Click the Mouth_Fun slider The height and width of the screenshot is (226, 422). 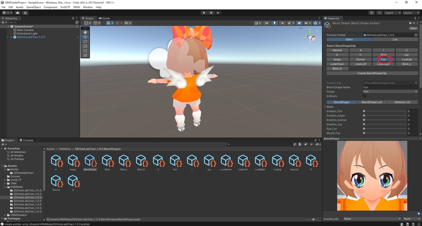coord(384,133)
